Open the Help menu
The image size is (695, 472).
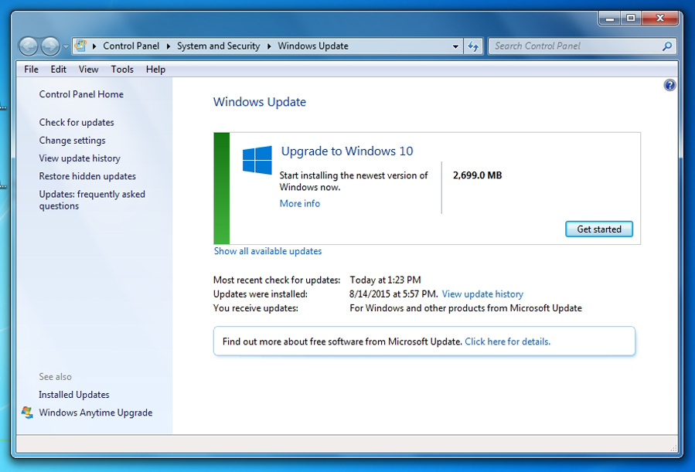tap(155, 70)
